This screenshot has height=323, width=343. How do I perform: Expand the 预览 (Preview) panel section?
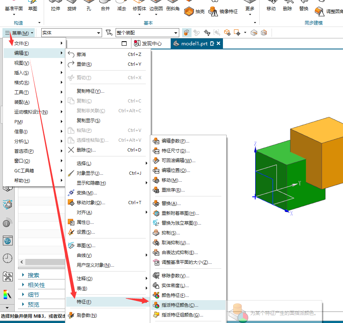[33, 305]
